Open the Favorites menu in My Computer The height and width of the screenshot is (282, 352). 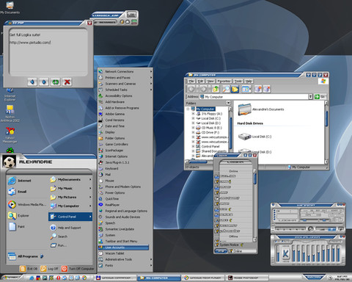224,82
